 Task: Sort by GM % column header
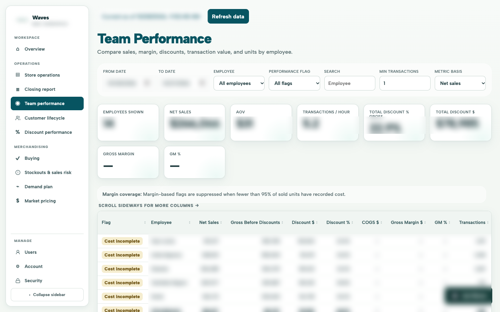coord(442,223)
